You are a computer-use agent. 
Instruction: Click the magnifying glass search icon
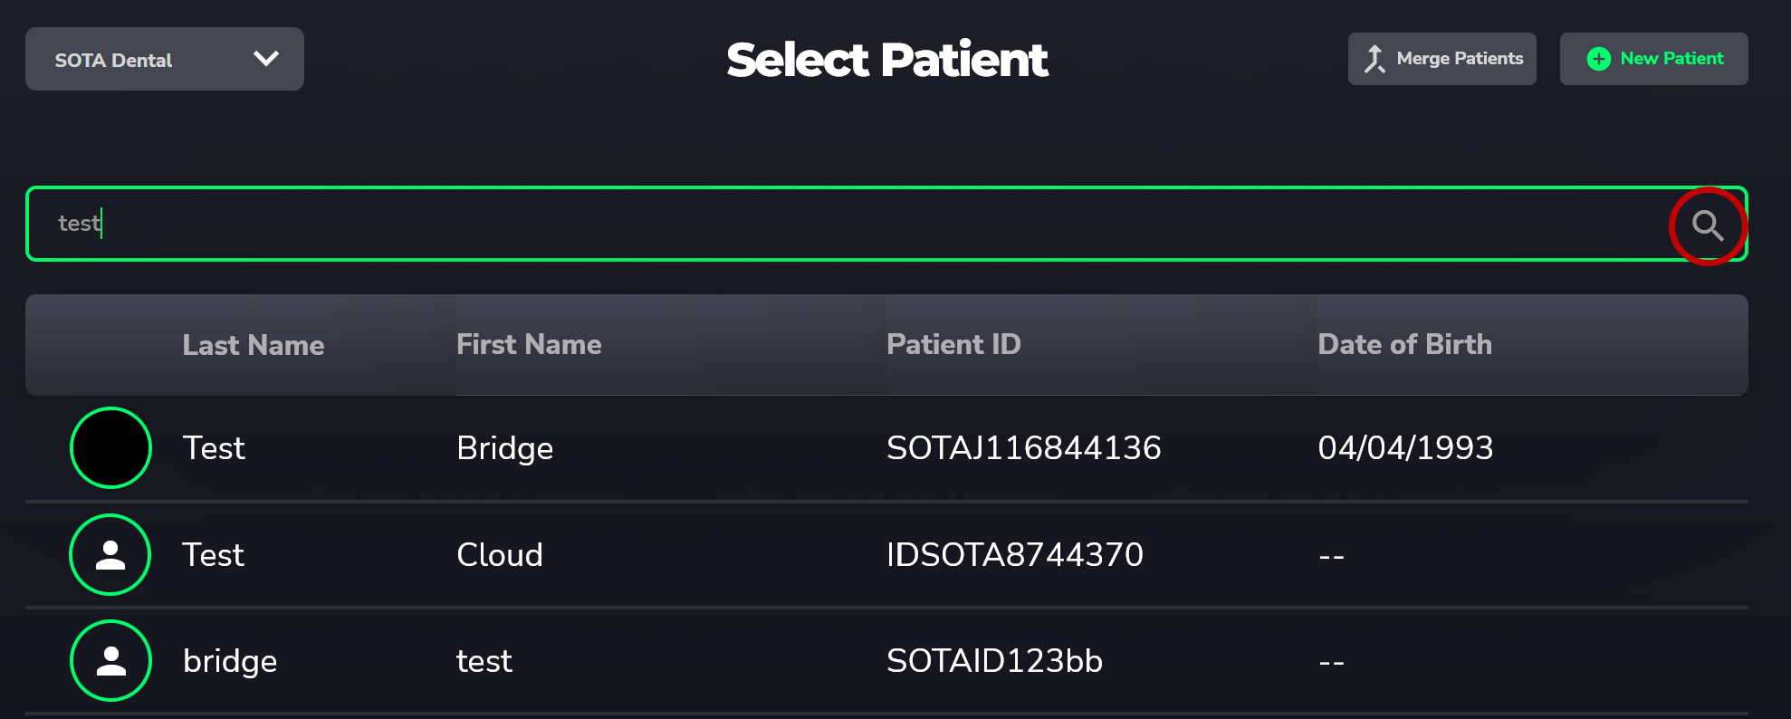coord(1708,225)
